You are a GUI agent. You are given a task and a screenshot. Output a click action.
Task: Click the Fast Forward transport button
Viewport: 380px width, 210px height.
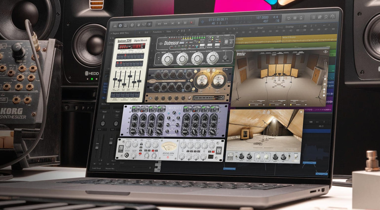tap(166, 23)
